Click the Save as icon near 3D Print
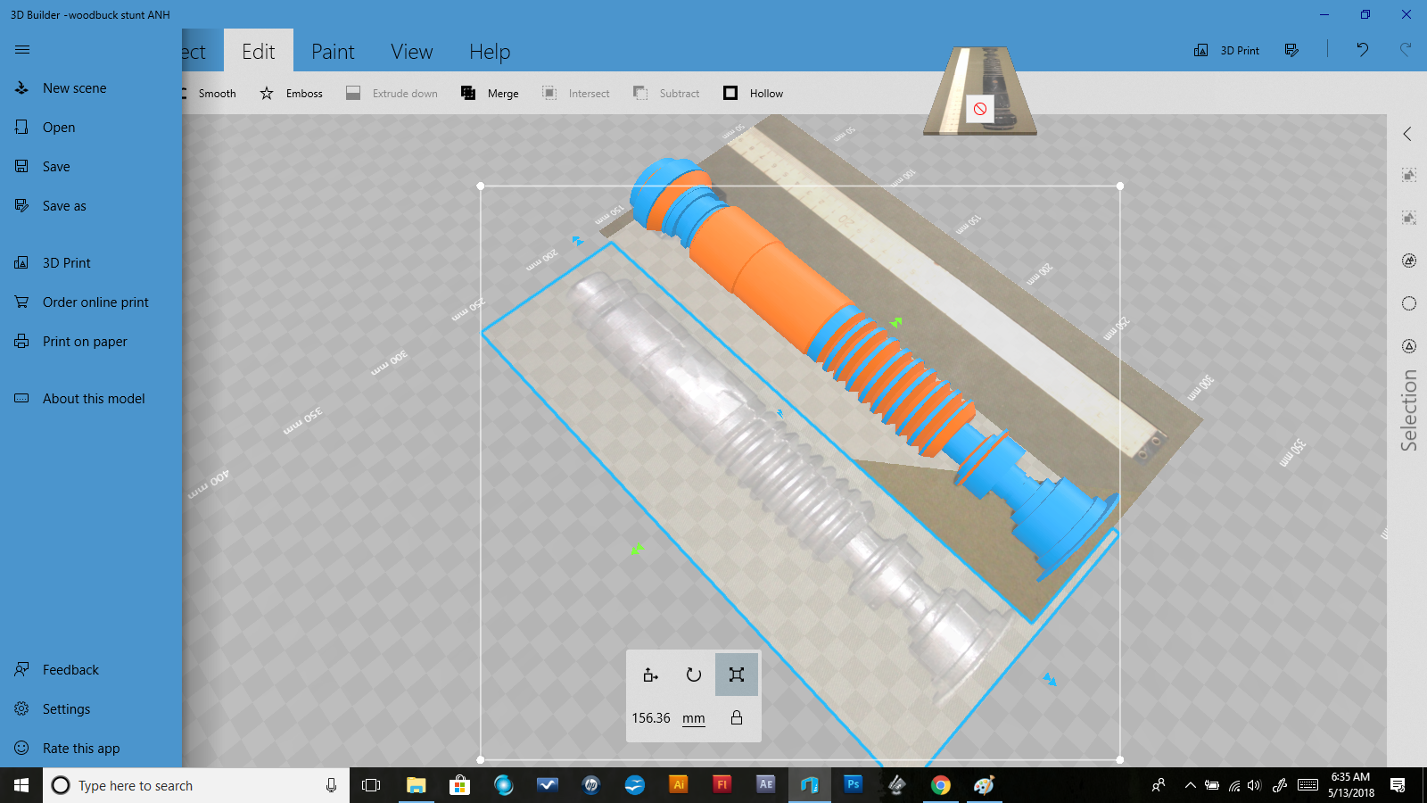The image size is (1427, 803). coord(1291,50)
